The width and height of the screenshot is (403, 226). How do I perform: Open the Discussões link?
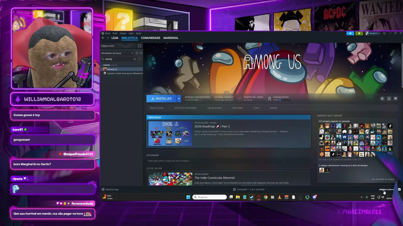coord(238,108)
